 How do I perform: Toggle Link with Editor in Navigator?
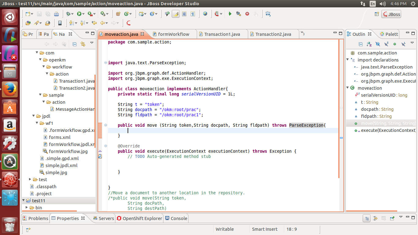(83, 44)
